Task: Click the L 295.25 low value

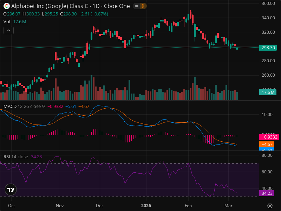Action: 50,14
